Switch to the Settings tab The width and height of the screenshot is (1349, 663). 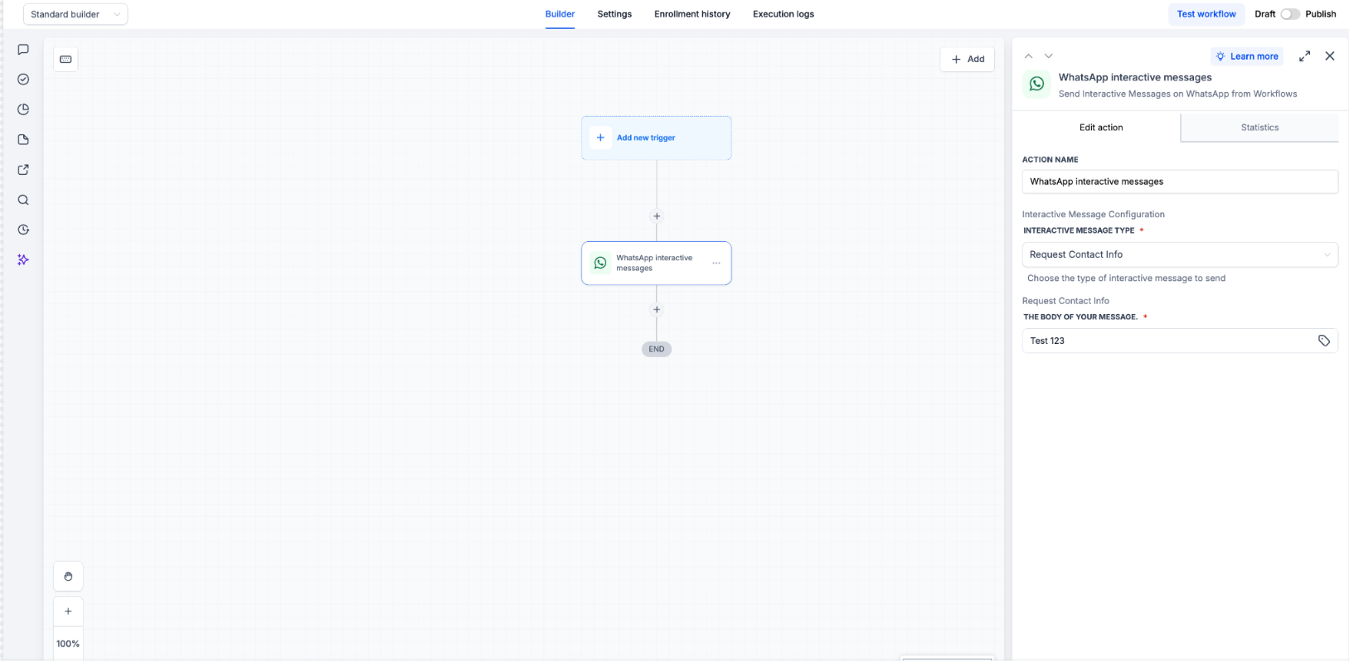click(614, 14)
